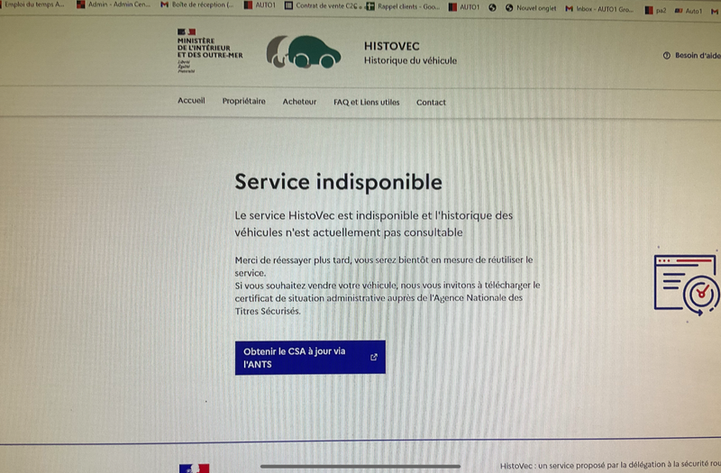Open the 'Besoin d'aide' help link
Viewport: 721px width, 473px height.
[x=691, y=55]
